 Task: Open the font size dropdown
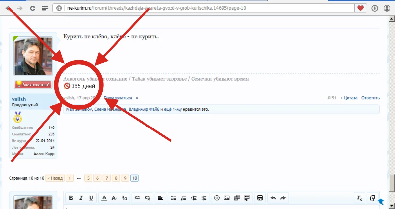pyautogui.click(x=114, y=198)
